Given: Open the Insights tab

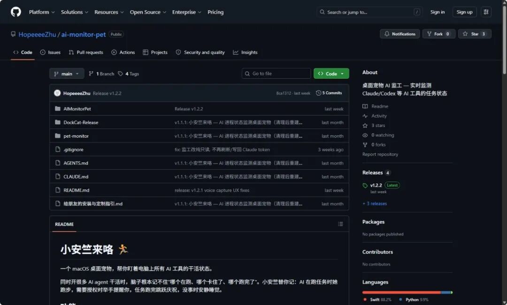Looking at the screenshot, I should 245,52.
